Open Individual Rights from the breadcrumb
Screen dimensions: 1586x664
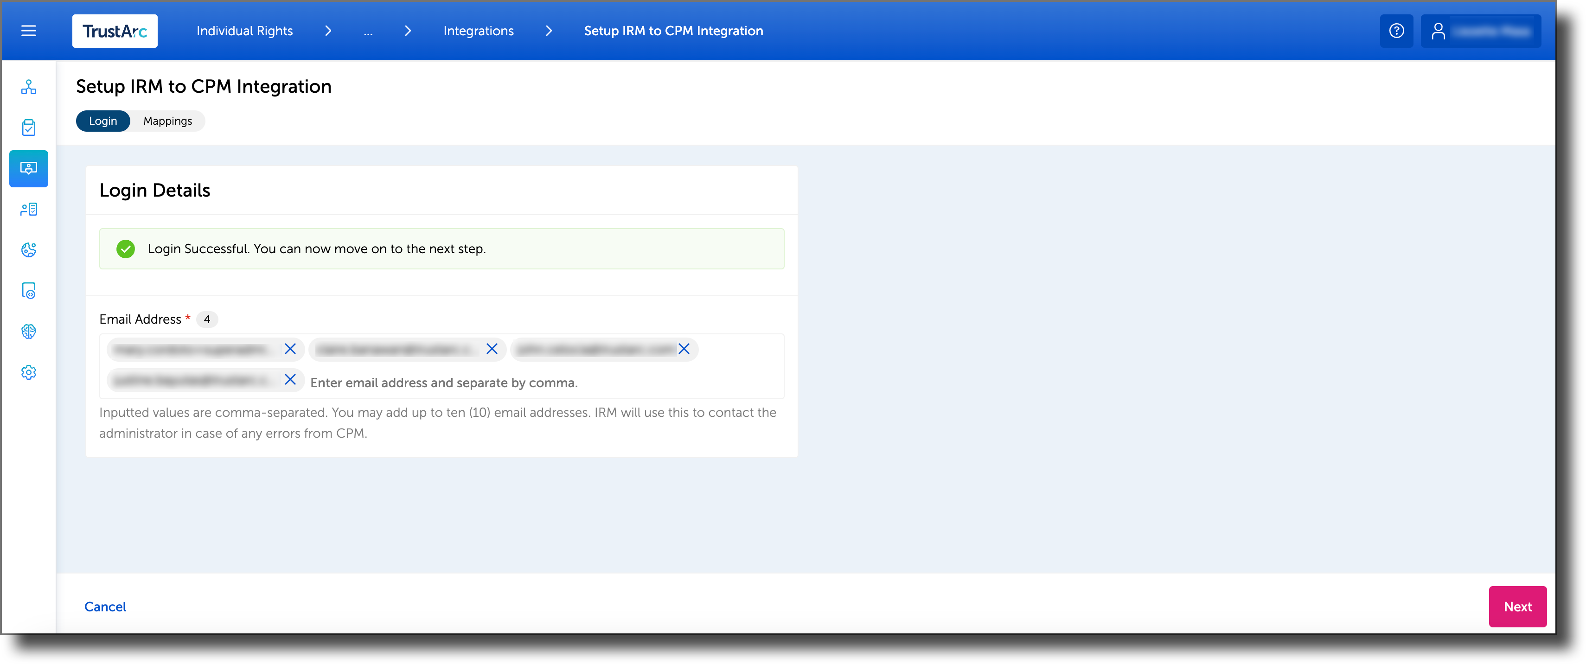(244, 30)
